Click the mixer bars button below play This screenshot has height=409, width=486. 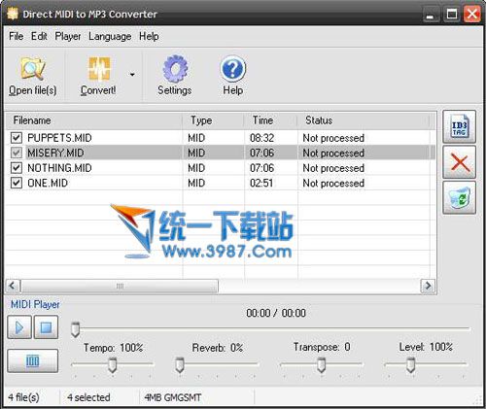click(33, 360)
